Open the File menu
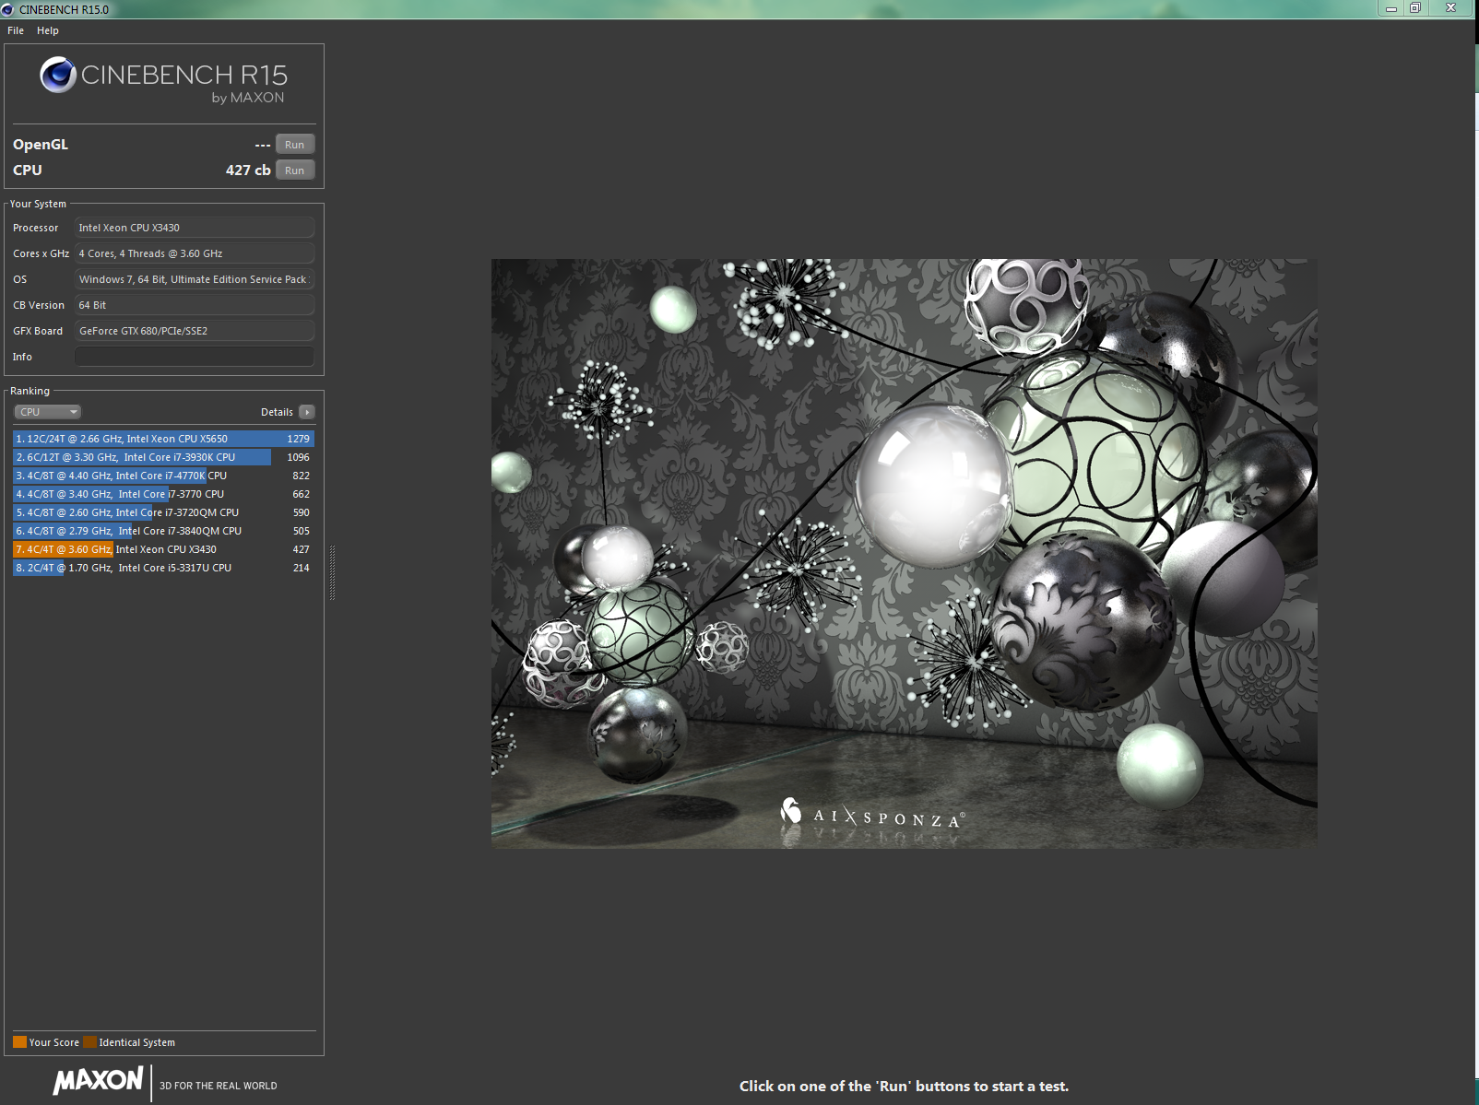Viewport: 1479px width, 1105px height. click(x=16, y=30)
